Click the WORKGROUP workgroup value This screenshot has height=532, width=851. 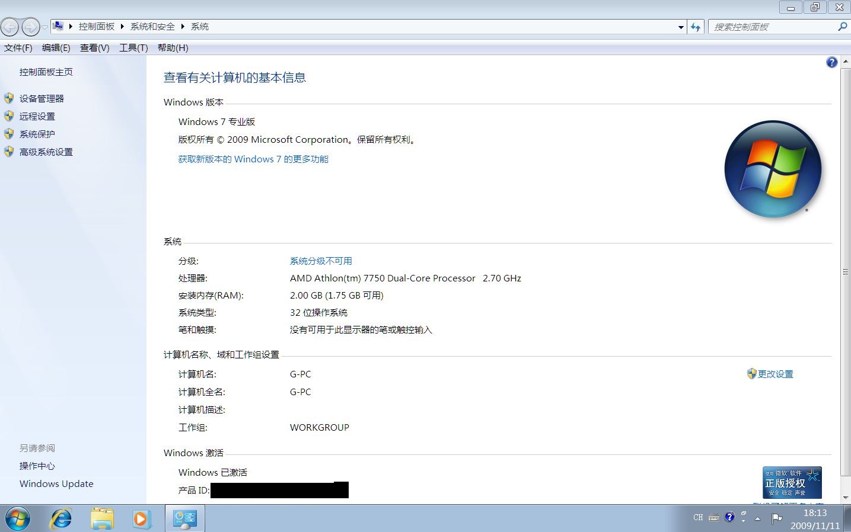pos(320,428)
